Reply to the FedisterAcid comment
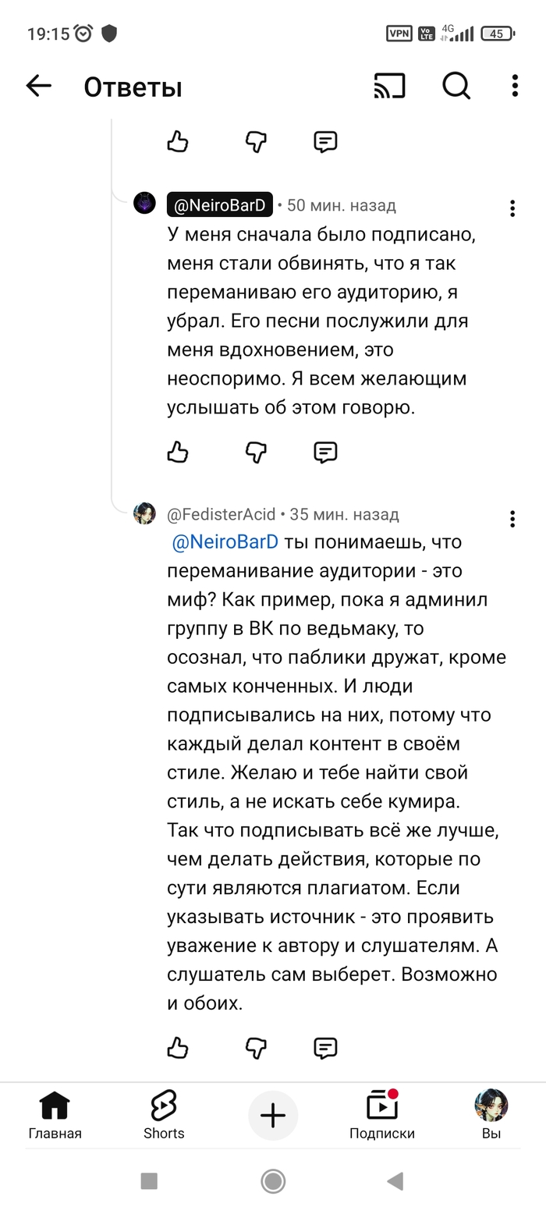 (325, 1048)
